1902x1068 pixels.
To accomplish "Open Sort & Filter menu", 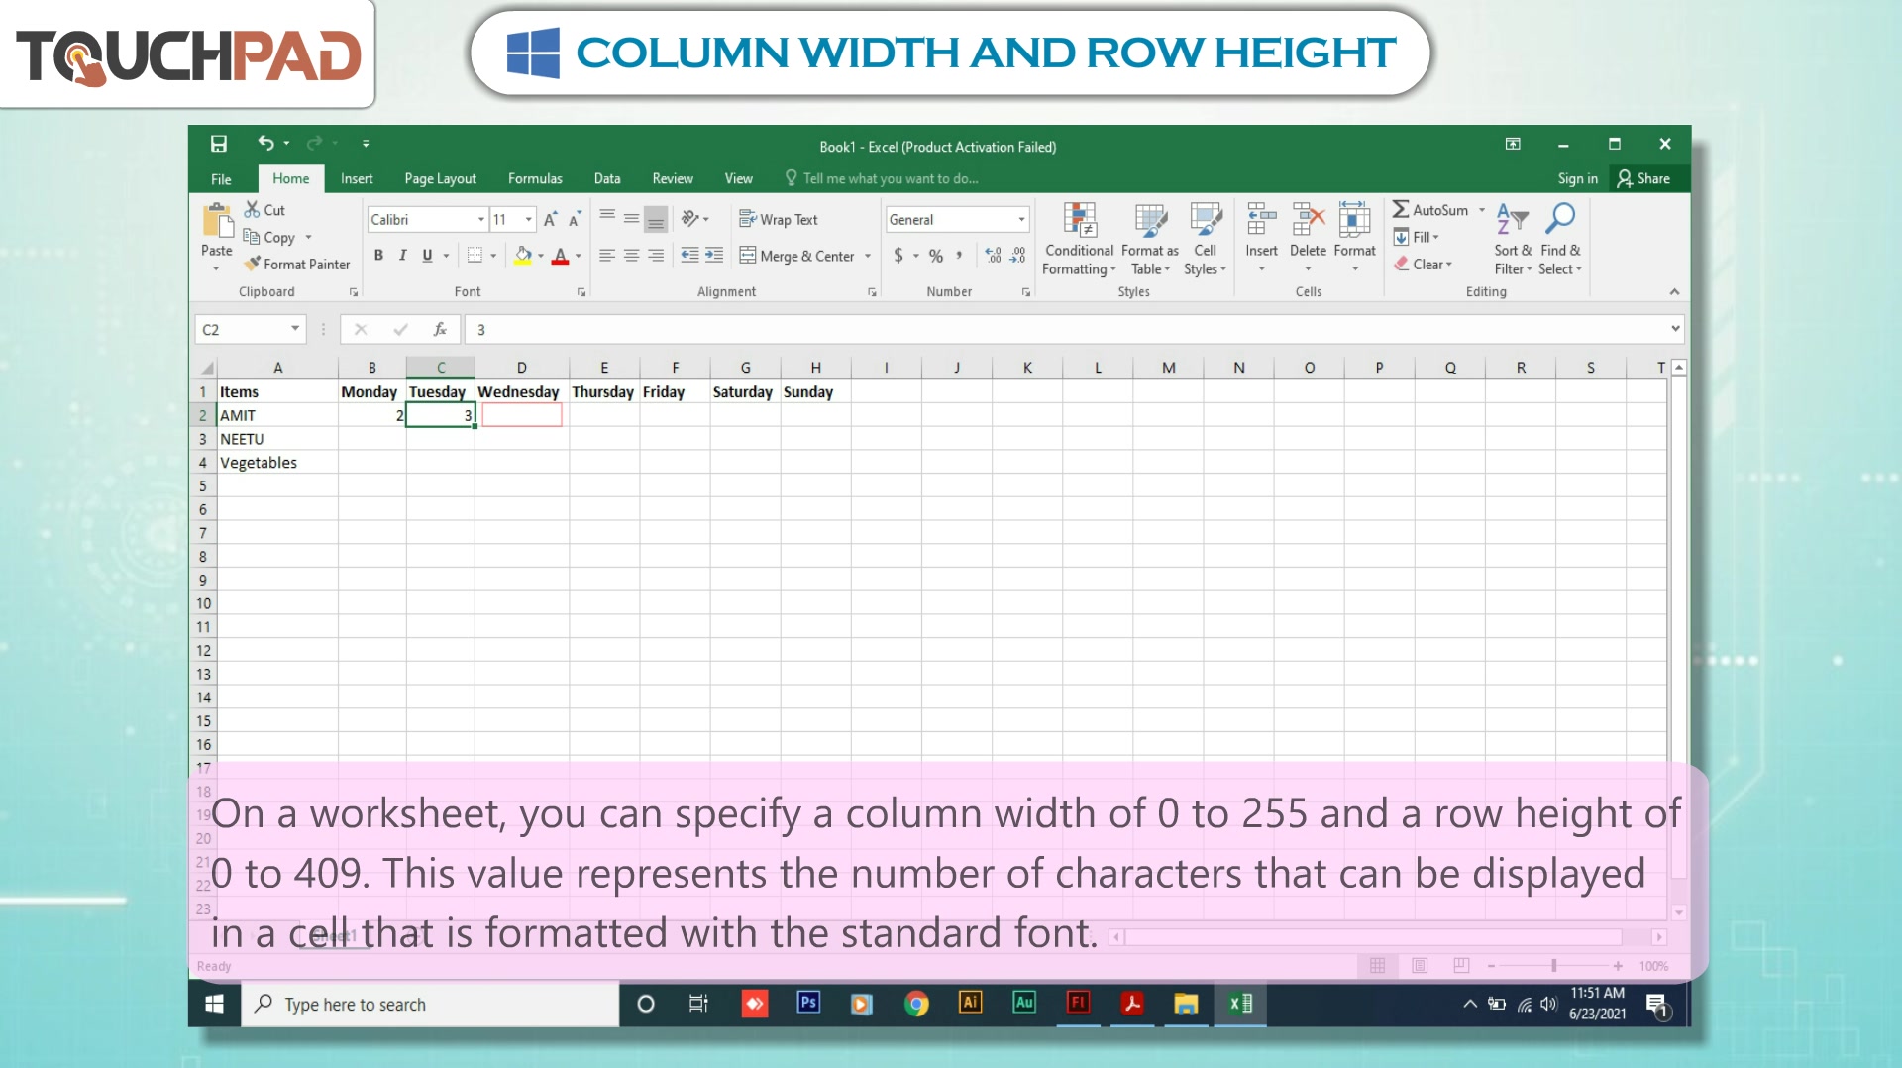I will (x=1513, y=239).
